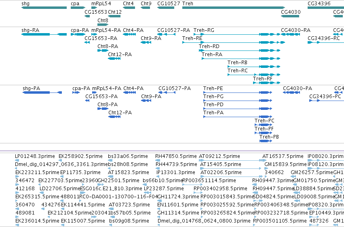This screenshot has width=344, height=227.
Task: Select the Treh-RE transcript label
Action: coord(192,38)
